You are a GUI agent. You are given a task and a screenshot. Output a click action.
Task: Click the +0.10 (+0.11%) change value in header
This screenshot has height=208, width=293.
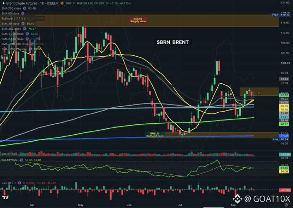point(120,3)
